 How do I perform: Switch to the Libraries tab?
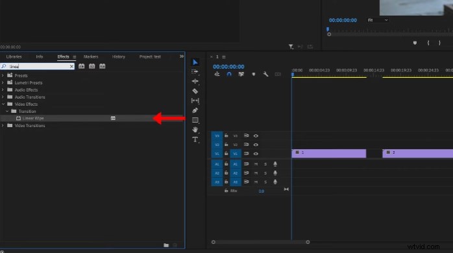tap(14, 57)
